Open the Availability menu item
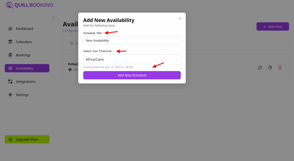Viewport: 294px width, 161px height. point(27,68)
